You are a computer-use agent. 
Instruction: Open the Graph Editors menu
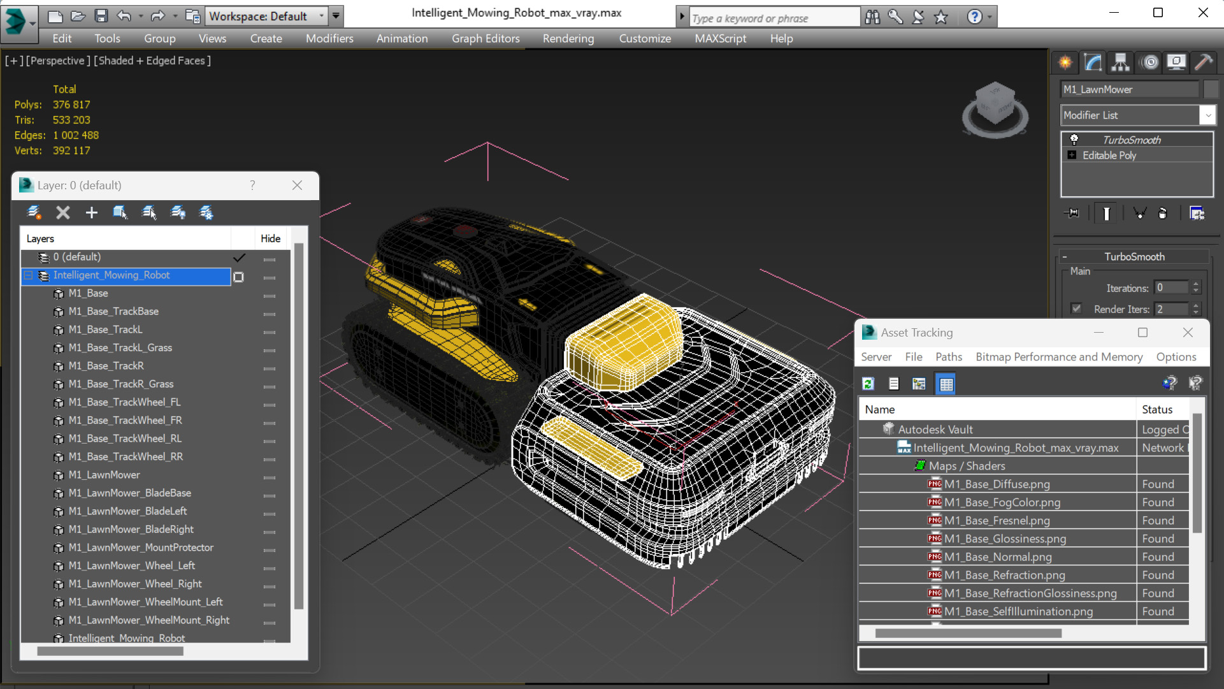click(486, 39)
